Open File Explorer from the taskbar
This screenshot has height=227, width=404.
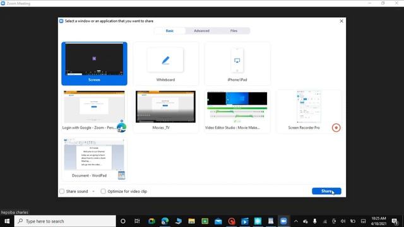[191, 221]
